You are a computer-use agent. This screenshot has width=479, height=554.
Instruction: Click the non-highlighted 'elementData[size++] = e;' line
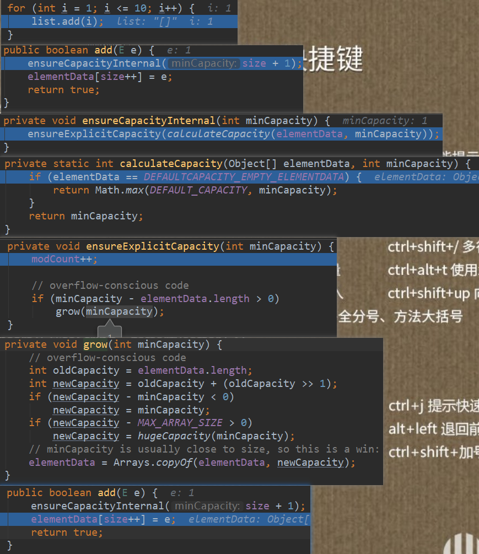tap(100, 77)
